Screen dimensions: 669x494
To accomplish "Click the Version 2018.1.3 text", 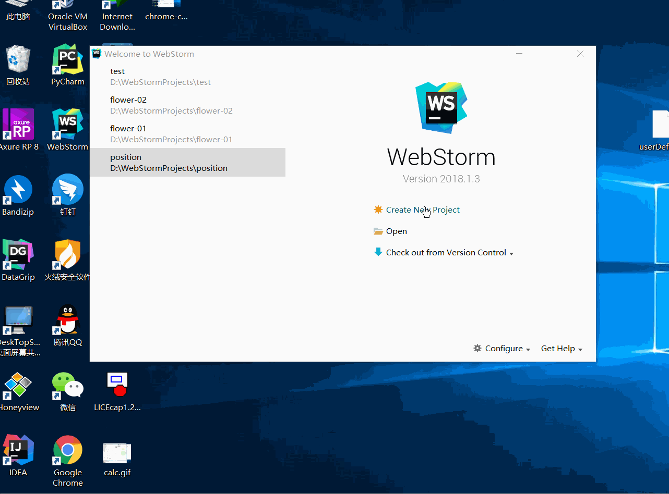I will click(x=441, y=179).
